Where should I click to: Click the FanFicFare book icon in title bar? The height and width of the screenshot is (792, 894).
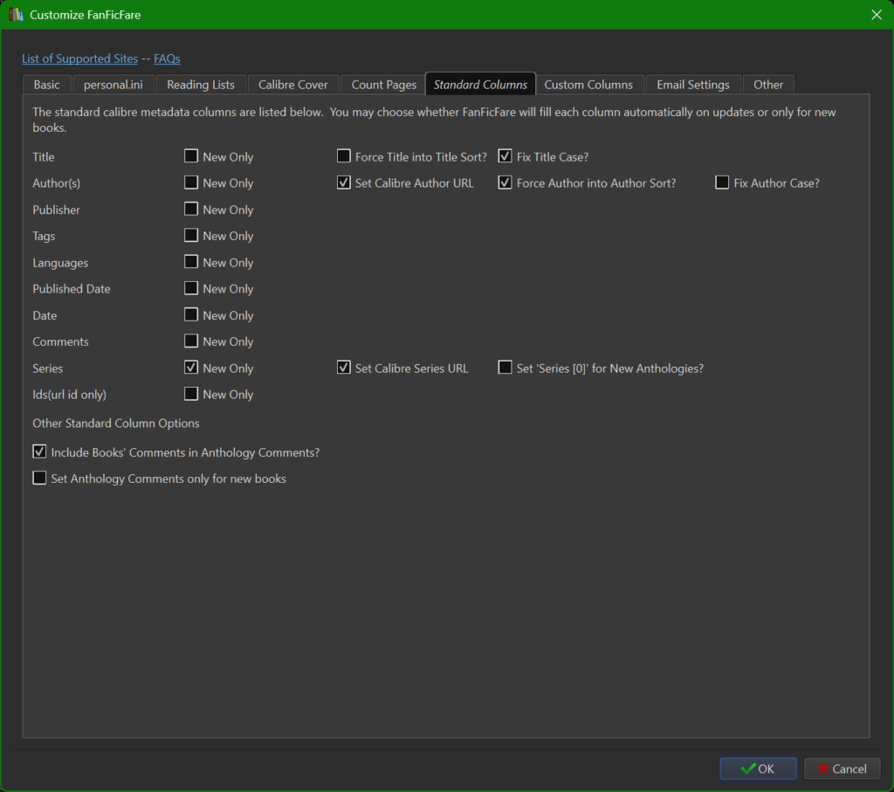tap(13, 15)
